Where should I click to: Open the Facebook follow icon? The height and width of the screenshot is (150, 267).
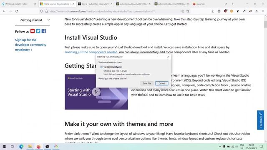tap(44, 31)
